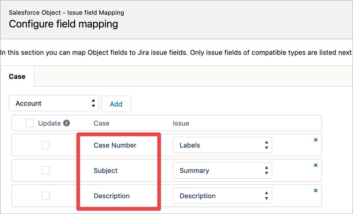The height and width of the screenshot is (214, 353).
Task: Remove the Description field mapping row
Action: [x=315, y=190]
